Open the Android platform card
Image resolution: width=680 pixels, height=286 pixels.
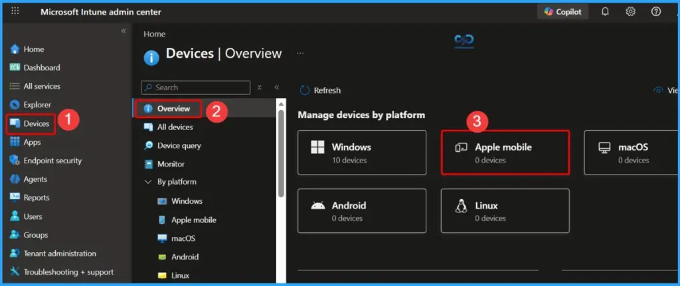coord(362,210)
